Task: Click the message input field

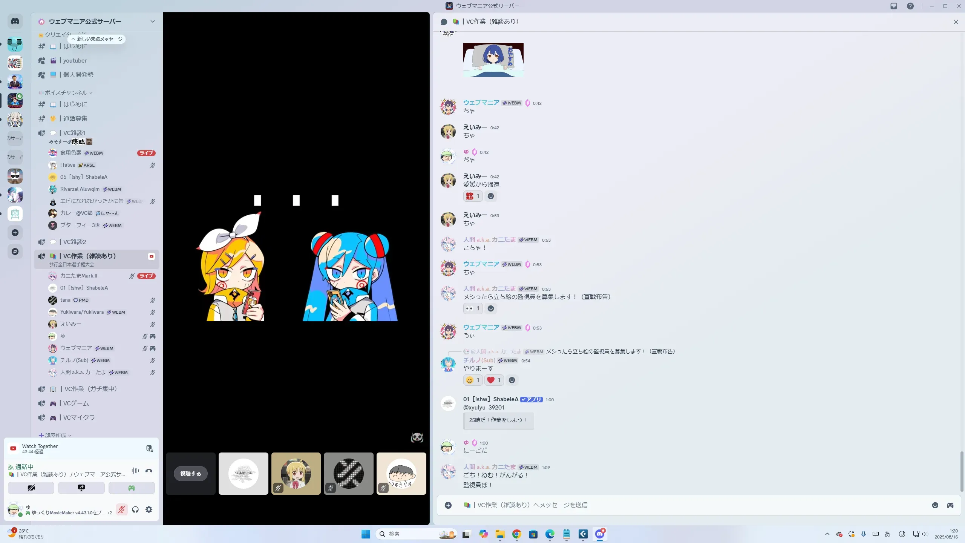Action: (x=679, y=505)
